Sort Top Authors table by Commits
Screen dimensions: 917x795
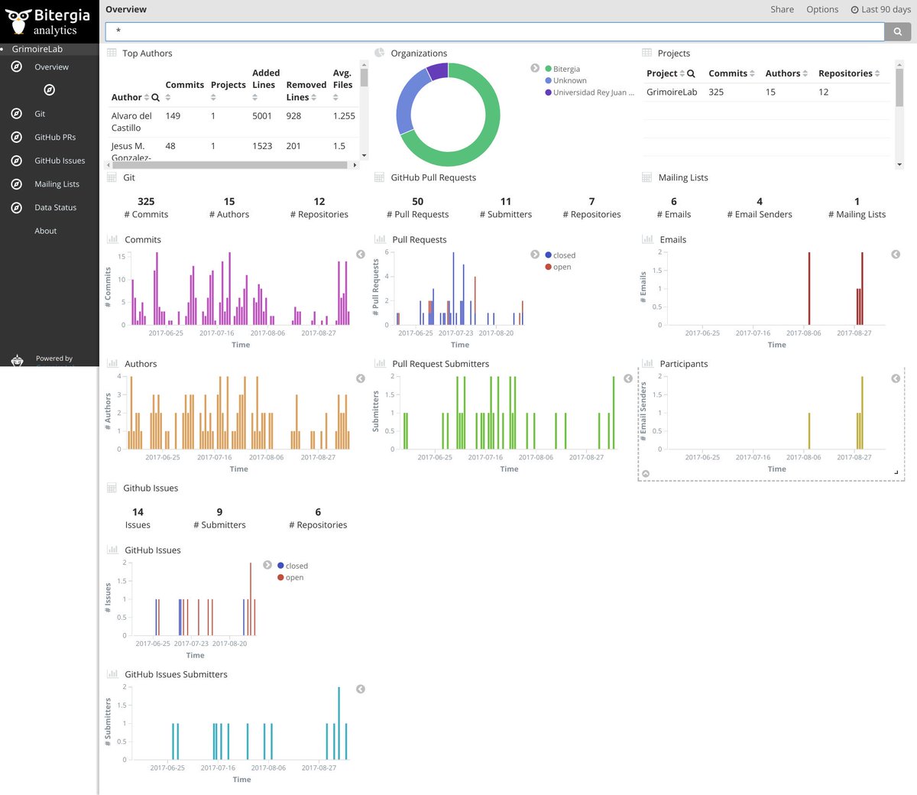point(168,98)
